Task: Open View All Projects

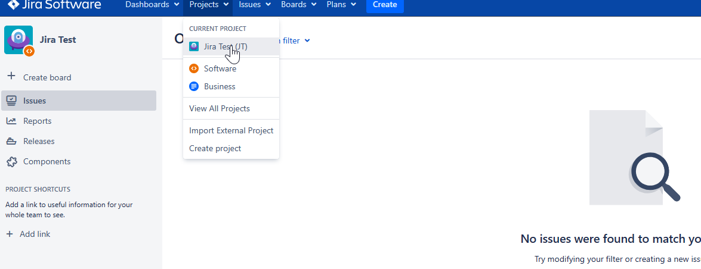Action: (231, 108)
